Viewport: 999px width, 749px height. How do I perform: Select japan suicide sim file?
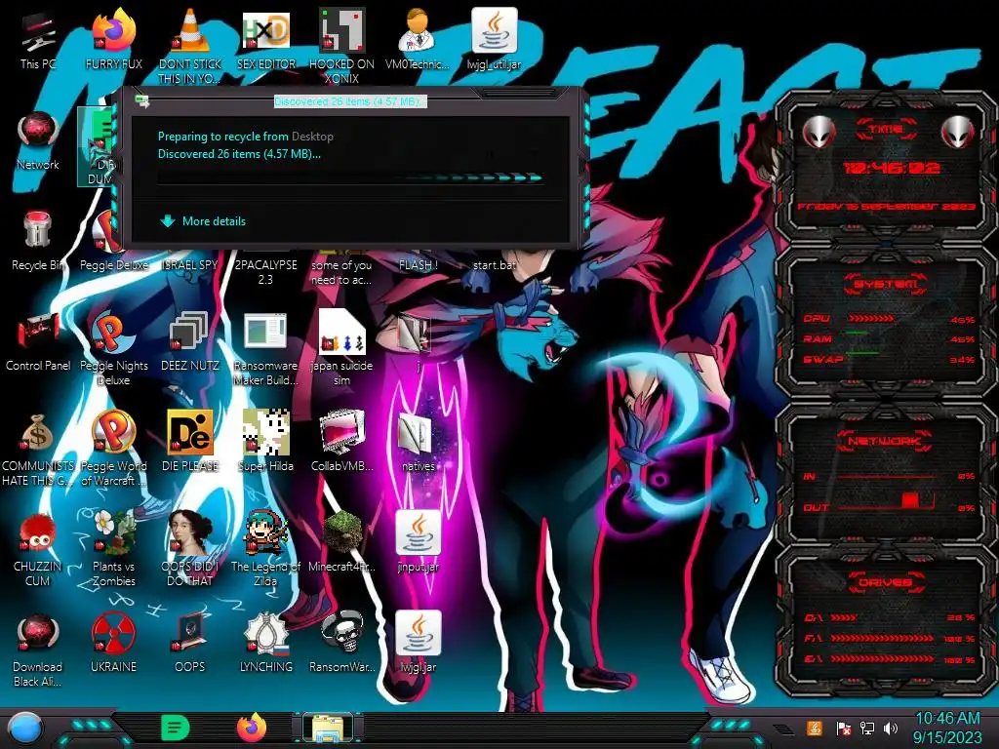click(x=341, y=348)
